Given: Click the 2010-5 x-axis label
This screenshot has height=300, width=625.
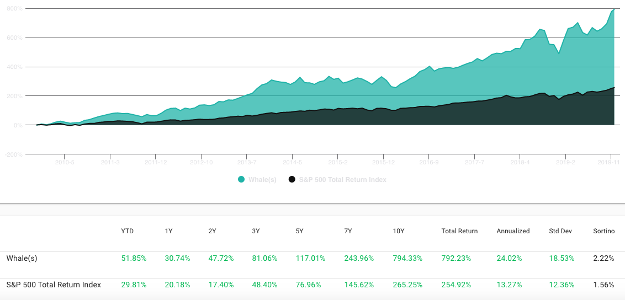Looking at the screenshot, I should (x=64, y=162).
